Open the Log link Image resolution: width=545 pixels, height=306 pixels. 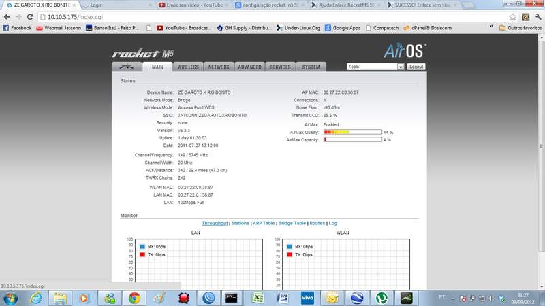[x=332, y=223]
